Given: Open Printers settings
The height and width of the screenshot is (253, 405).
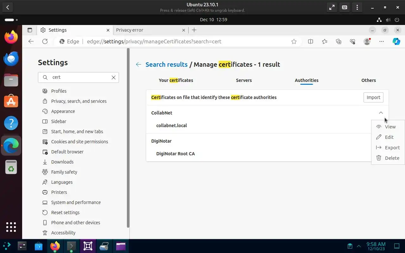Looking at the screenshot, I should tap(59, 192).
